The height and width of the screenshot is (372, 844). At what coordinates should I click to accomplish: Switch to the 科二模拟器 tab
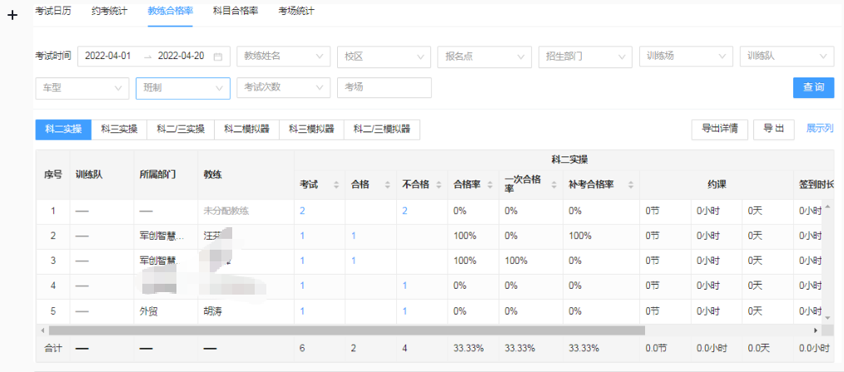(246, 129)
